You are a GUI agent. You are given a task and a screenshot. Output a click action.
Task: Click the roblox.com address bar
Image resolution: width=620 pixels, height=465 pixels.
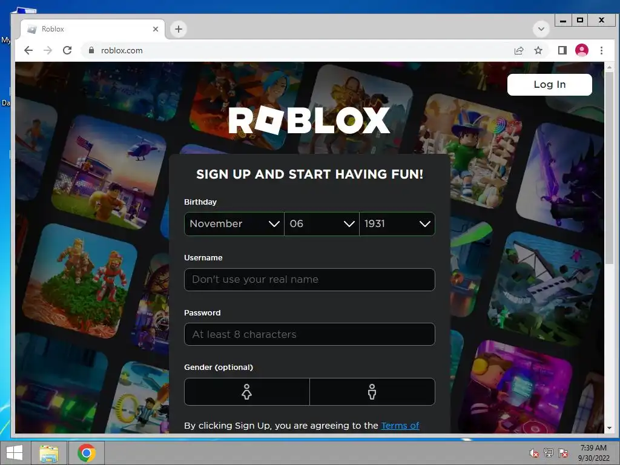[297, 50]
